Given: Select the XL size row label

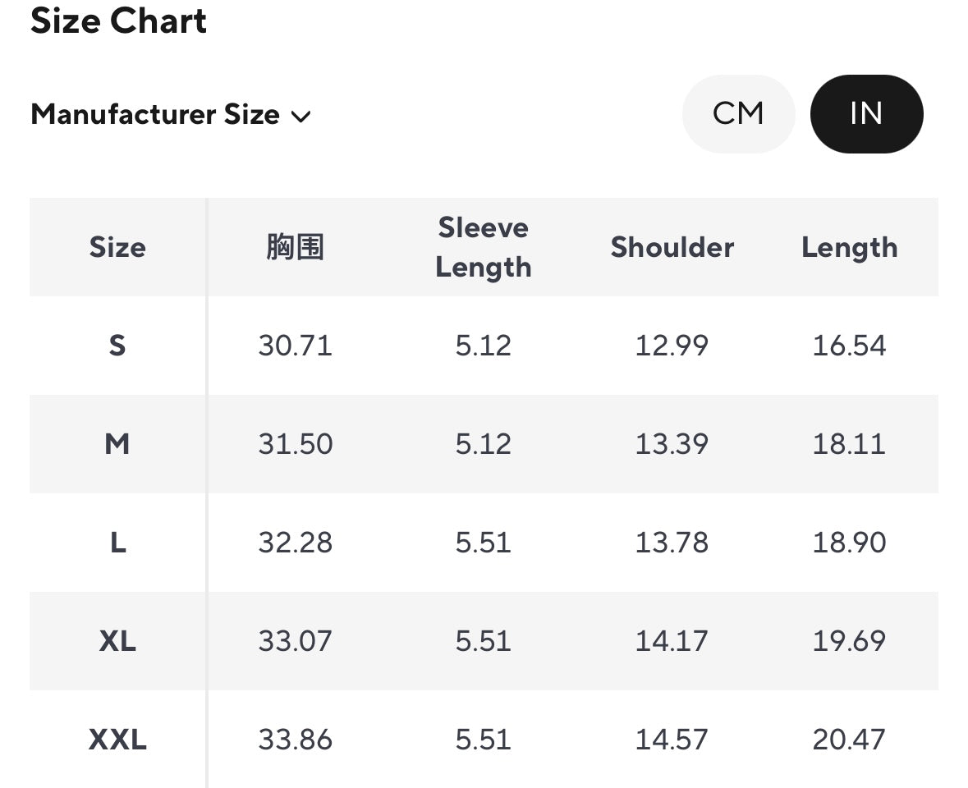Looking at the screenshot, I should coord(117,641).
